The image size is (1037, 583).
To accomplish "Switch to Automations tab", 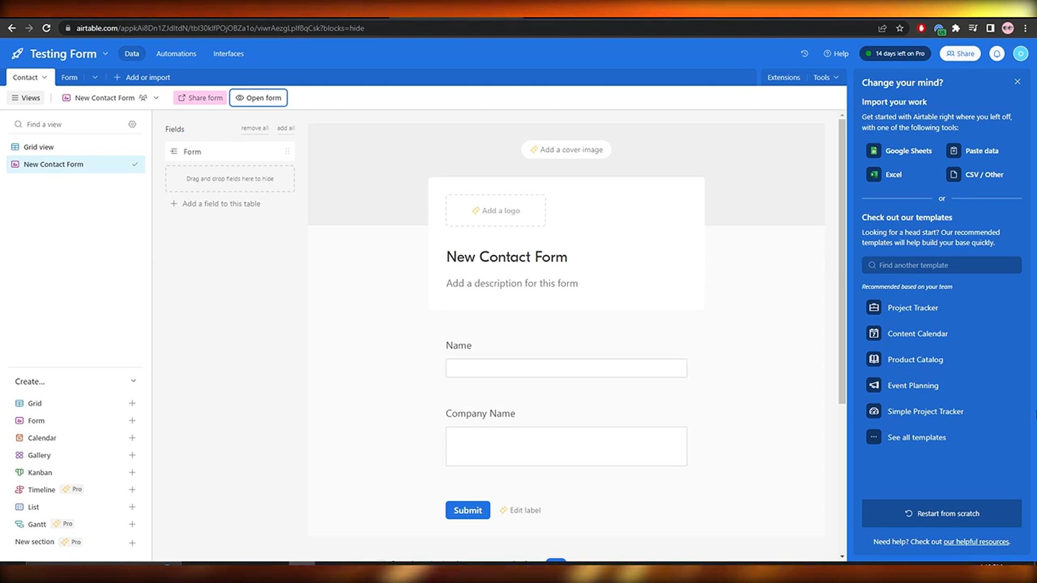I will point(176,53).
